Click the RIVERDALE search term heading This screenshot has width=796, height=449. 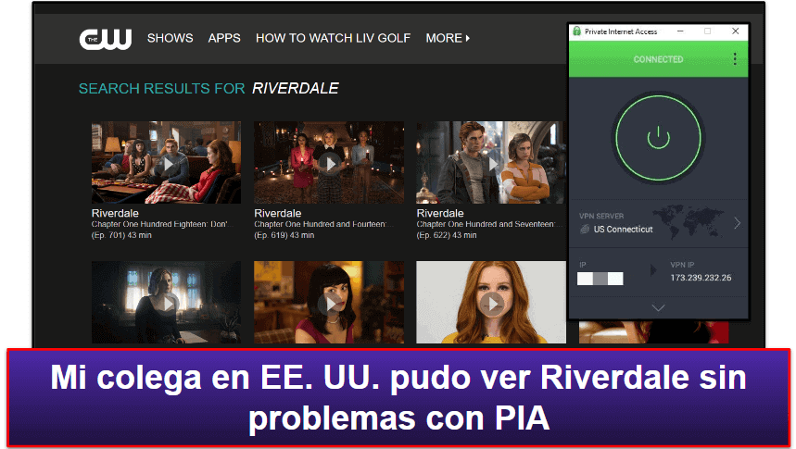[x=296, y=88]
